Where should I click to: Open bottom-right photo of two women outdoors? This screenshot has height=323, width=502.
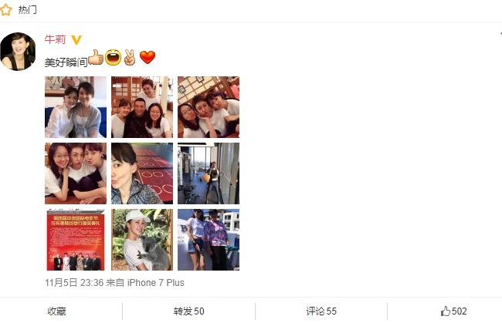point(209,240)
